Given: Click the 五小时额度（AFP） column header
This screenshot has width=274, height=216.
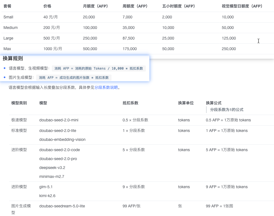Looking at the screenshot, I should (x=179, y=6).
